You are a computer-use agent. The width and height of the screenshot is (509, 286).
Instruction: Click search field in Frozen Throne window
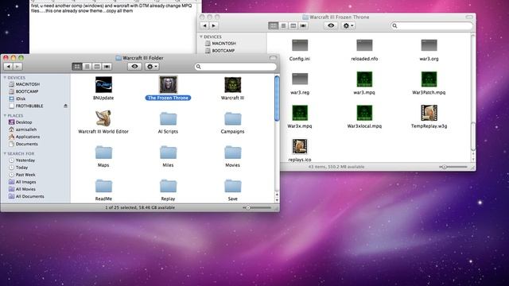tap(432, 25)
